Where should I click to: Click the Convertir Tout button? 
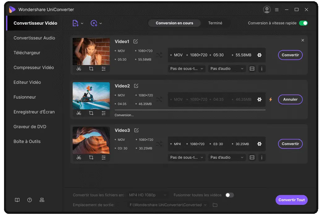291,200
